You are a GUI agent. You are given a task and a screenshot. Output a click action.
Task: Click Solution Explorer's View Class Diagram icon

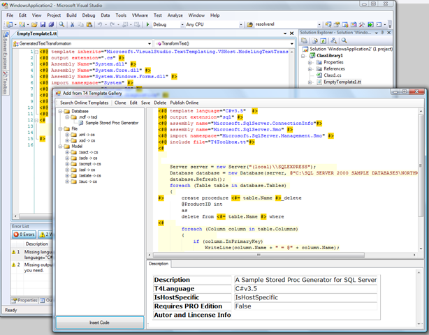334,40
